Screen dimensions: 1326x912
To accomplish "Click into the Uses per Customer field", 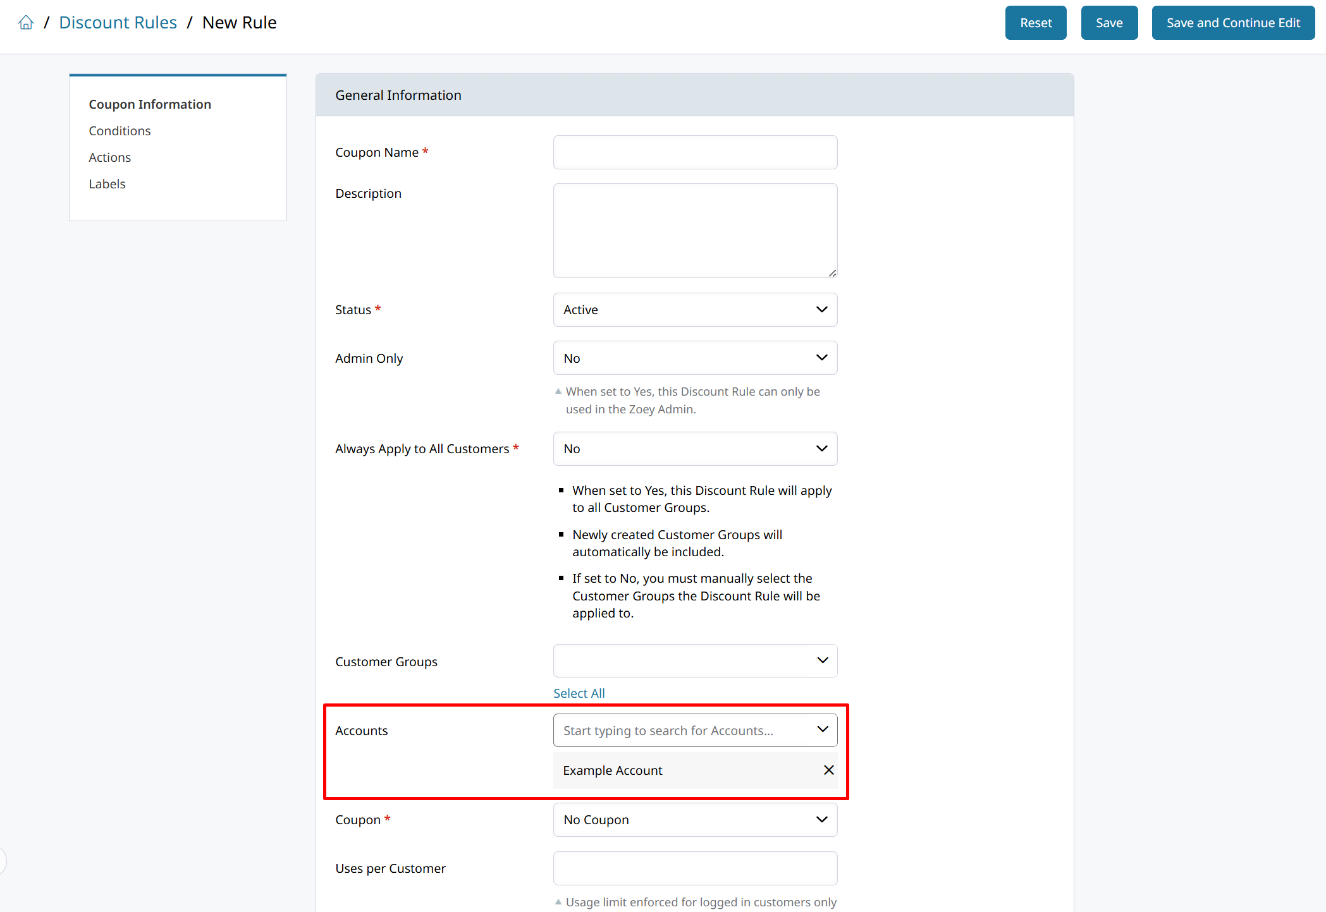I will pos(694,868).
